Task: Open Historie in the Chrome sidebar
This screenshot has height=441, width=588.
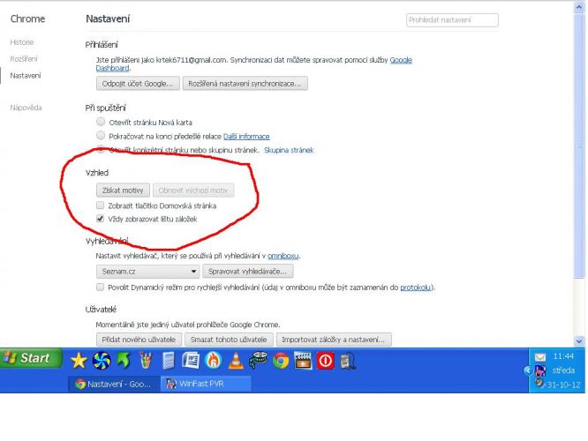Action: (x=22, y=42)
